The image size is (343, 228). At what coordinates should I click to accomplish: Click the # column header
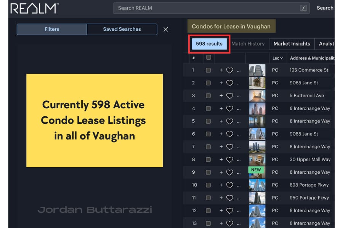point(193,58)
